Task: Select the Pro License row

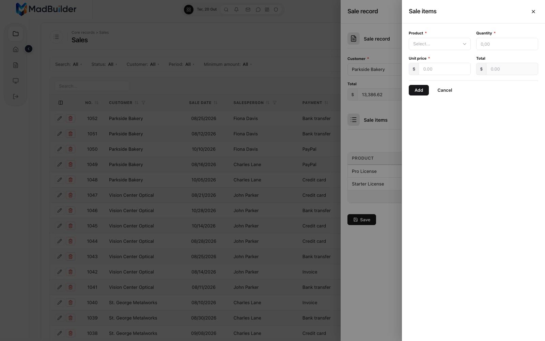Action: pos(375,171)
